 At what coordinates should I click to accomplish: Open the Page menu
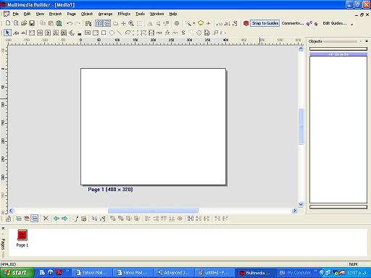[x=72, y=14]
